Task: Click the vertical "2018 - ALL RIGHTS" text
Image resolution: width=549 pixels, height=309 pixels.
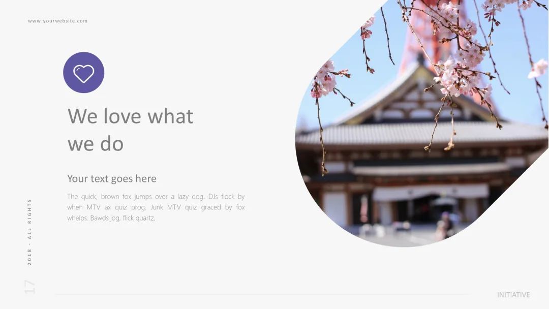Action: pos(29,232)
